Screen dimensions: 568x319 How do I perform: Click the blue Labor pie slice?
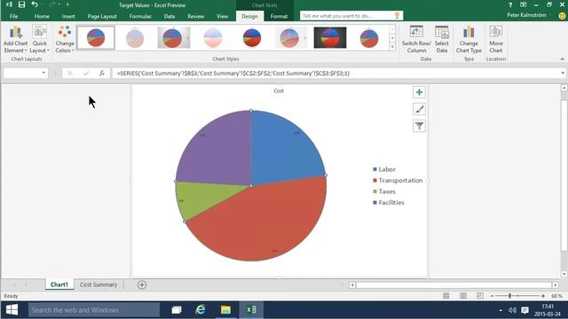282,152
